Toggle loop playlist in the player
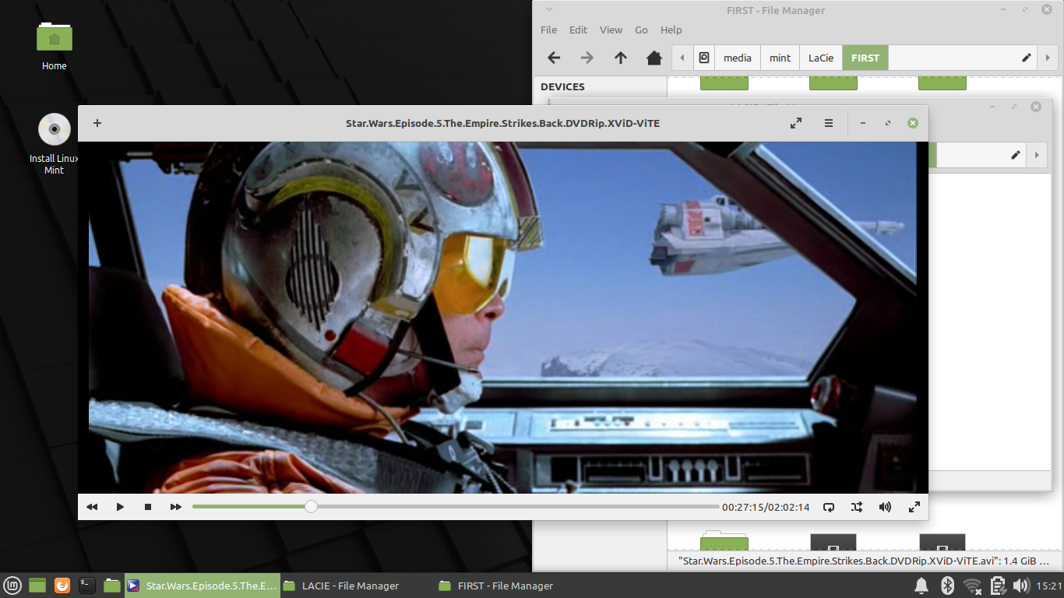This screenshot has width=1064, height=598. tap(829, 507)
